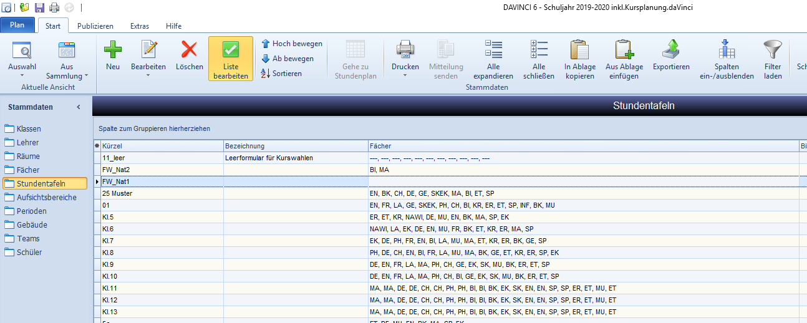Click the Hoch bewegen button
This screenshot has height=323, width=807.
291,44
